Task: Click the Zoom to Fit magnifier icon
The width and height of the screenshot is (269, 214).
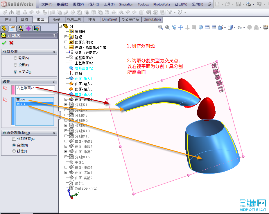Action: [161, 27]
